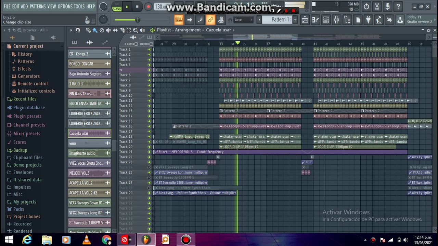This screenshot has width=438, height=246.
Task: Toggle the orange link/multilink controllers button
Action: point(210,20)
